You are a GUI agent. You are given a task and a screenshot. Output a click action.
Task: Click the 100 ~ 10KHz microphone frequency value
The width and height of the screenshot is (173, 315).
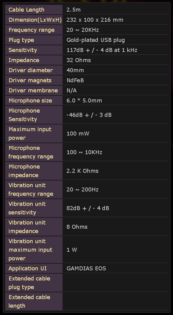coord(84,152)
